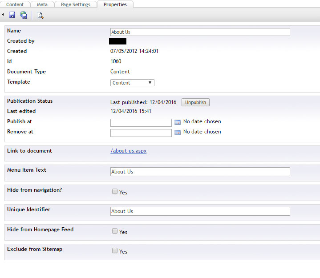The width and height of the screenshot is (320, 278).
Task: Switch to the Page Settings tab
Action: click(76, 4)
